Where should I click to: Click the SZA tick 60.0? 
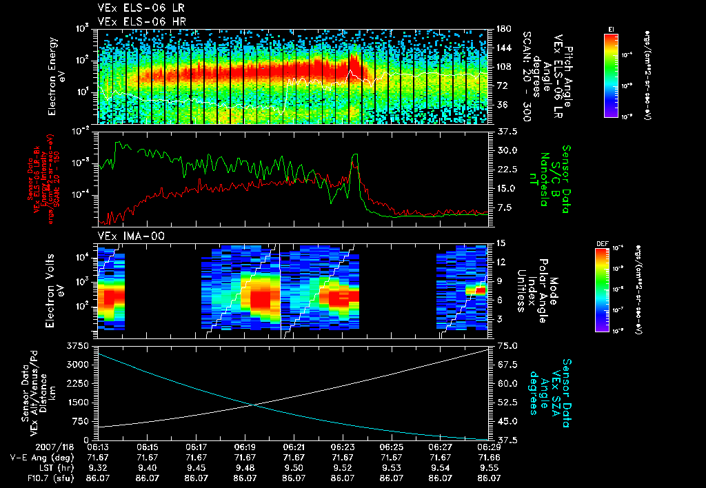pyautogui.click(x=507, y=383)
